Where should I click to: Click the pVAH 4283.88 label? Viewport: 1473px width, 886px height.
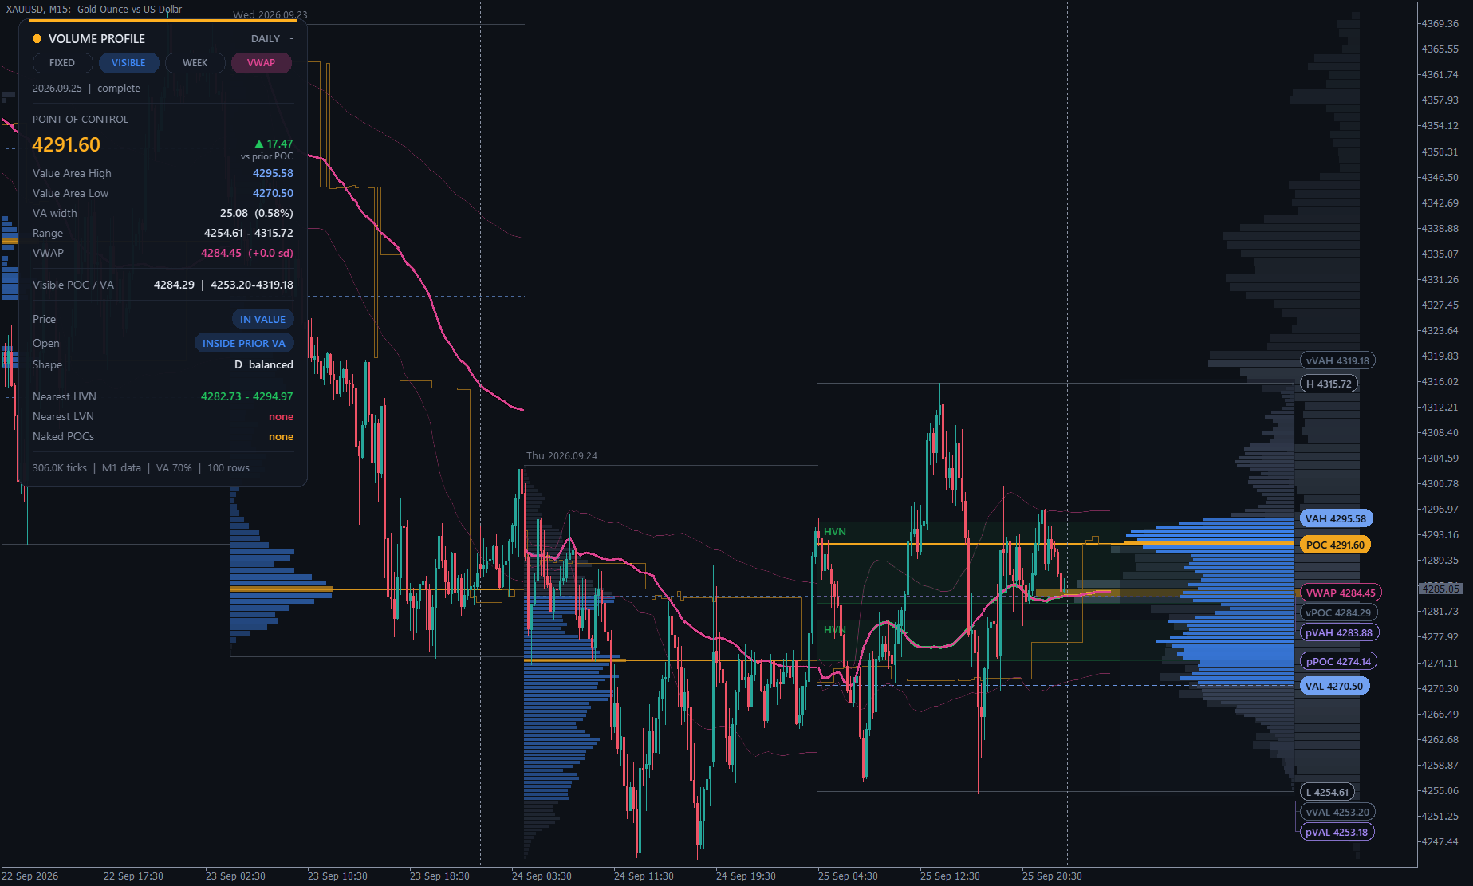(1338, 633)
